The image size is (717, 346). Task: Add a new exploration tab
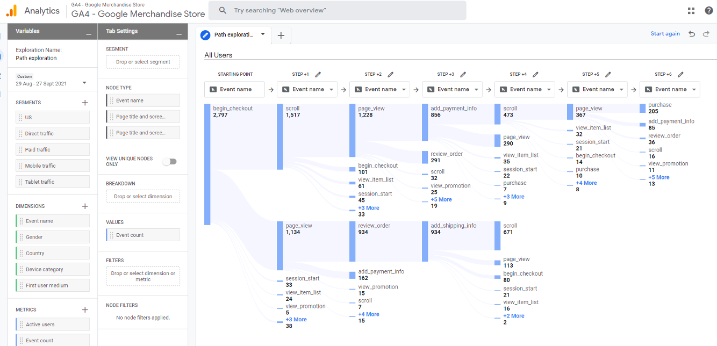281,35
